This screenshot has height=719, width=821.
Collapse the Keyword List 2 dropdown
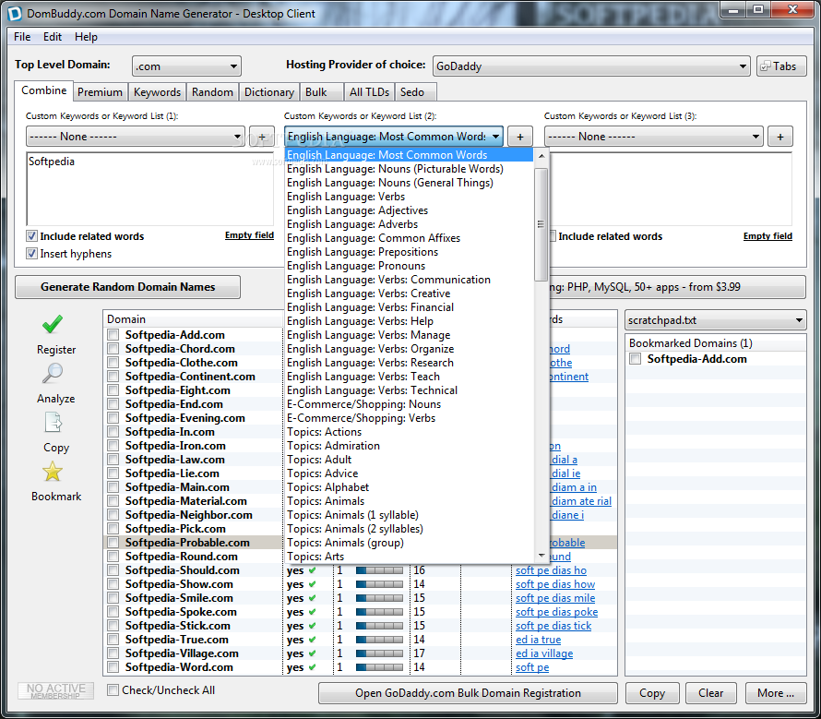coord(394,137)
